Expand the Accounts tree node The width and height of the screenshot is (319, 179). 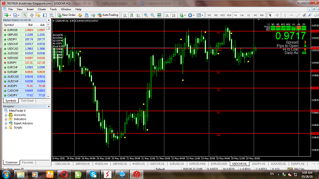point(6,115)
